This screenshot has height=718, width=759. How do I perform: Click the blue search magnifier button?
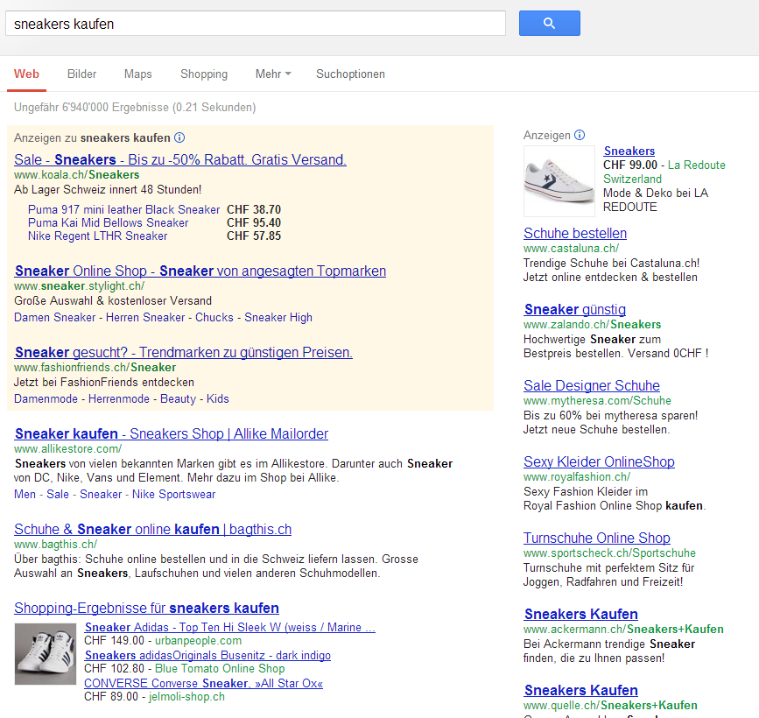549,24
